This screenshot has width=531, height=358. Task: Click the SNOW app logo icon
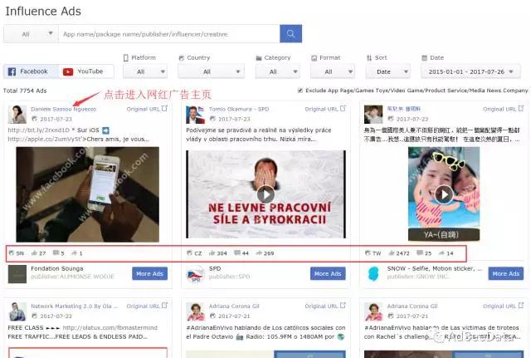point(373,273)
